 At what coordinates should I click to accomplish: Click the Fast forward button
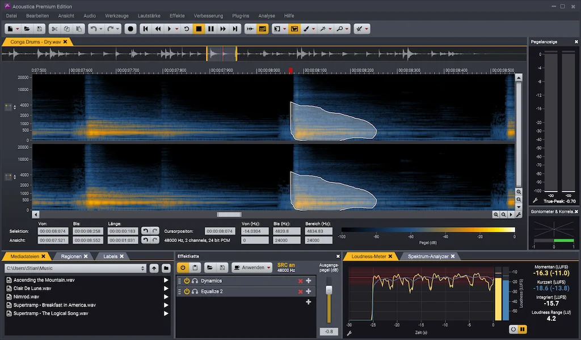222,29
